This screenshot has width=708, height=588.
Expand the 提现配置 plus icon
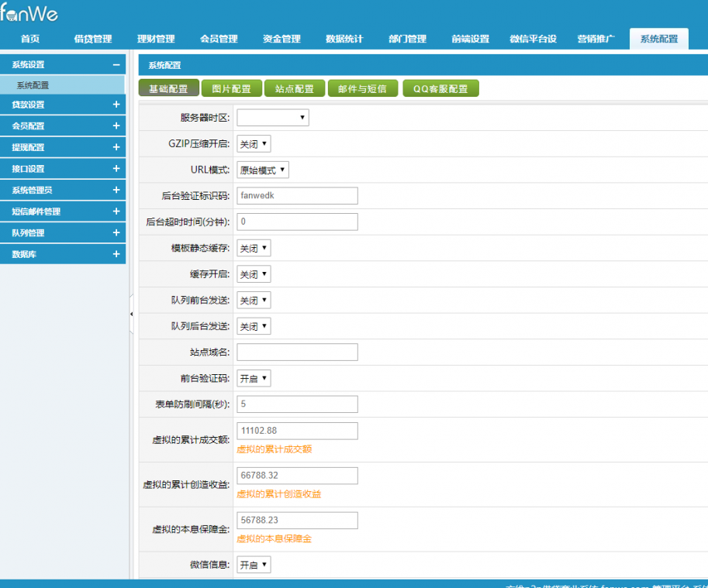(116, 147)
